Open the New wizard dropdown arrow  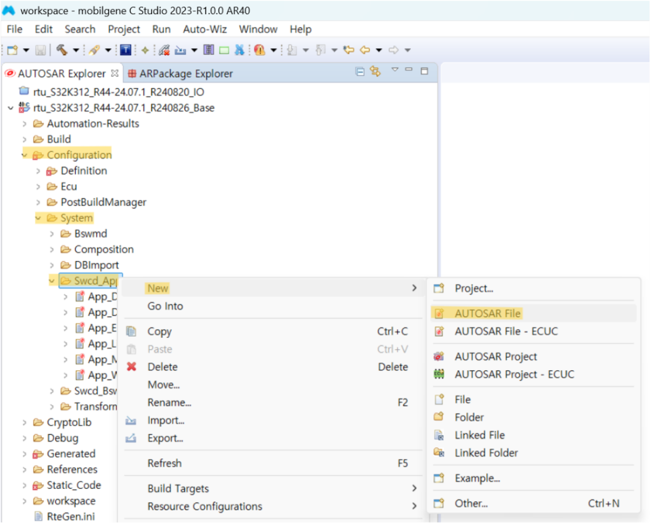pos(26,50)
